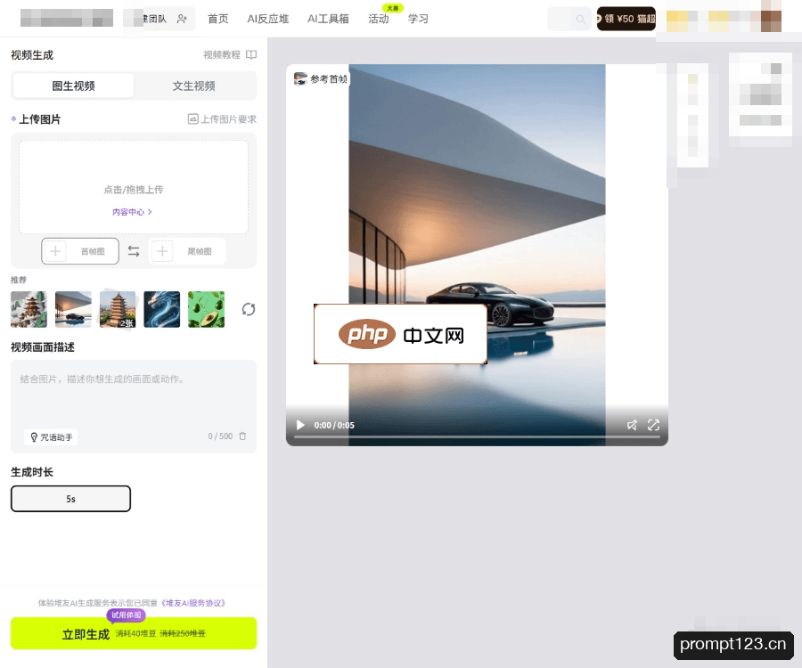Choose the blue dragon recommended thumbnail
802x668 pixels.
[161, 309]
